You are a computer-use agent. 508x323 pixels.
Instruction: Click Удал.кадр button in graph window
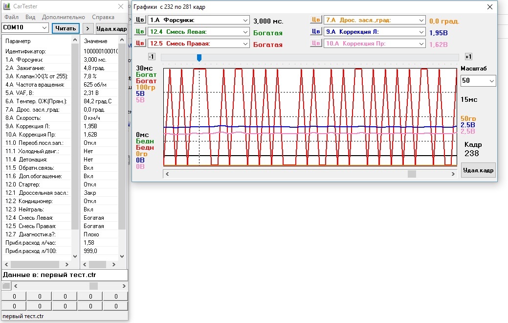478,170
